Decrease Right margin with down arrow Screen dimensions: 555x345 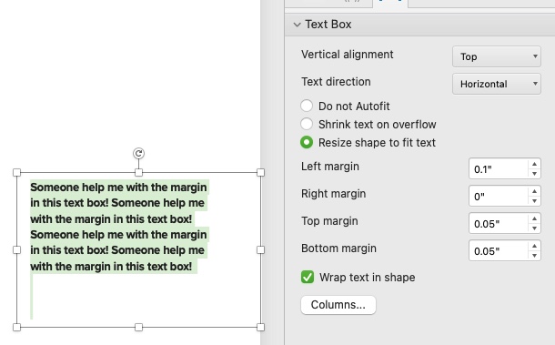click(534, 201)
